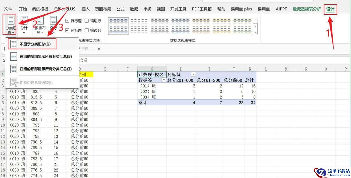Switch to the 数据透视表分析 tab

307,9
